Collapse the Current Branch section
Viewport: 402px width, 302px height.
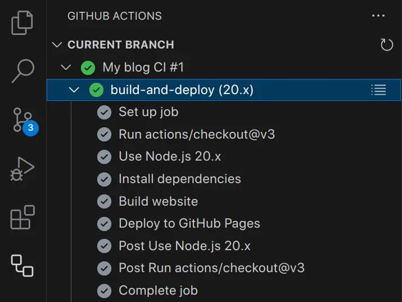coord(57,45)
